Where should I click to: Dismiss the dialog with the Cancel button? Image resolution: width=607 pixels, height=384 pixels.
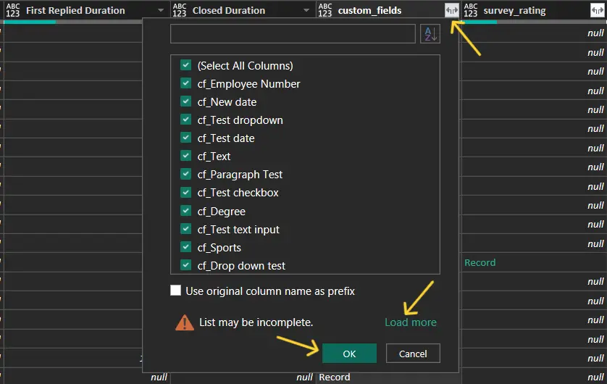click(413, 354)
